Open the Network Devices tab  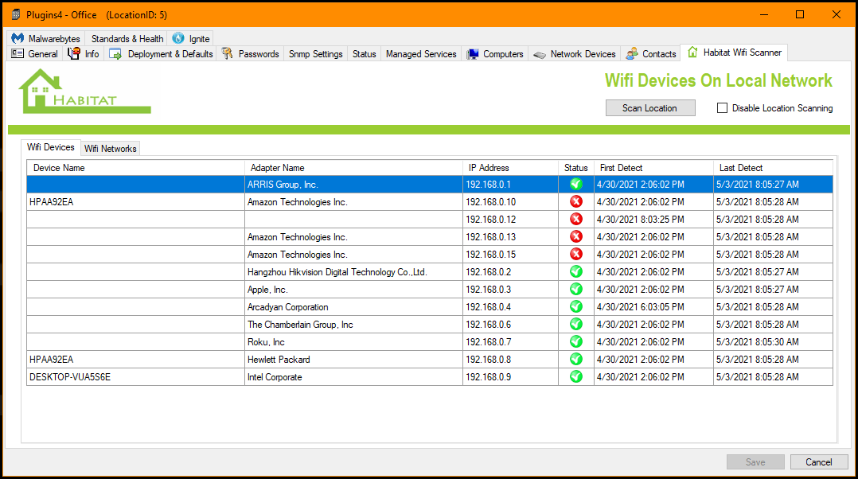tap(575, 54)
